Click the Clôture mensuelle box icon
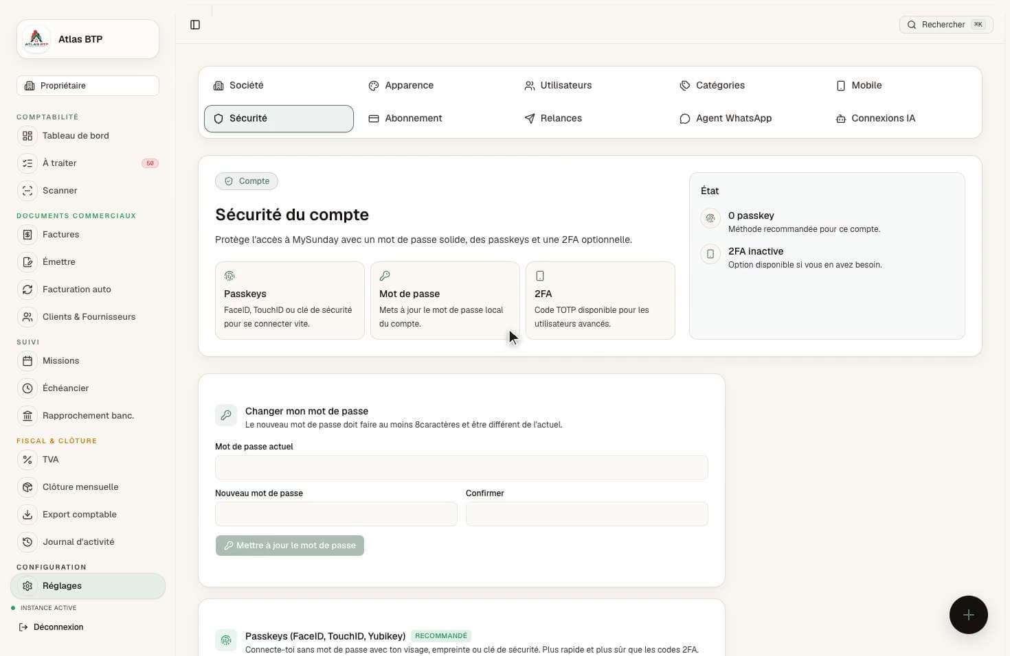The image size is (1010, 656). click(27, 487)
